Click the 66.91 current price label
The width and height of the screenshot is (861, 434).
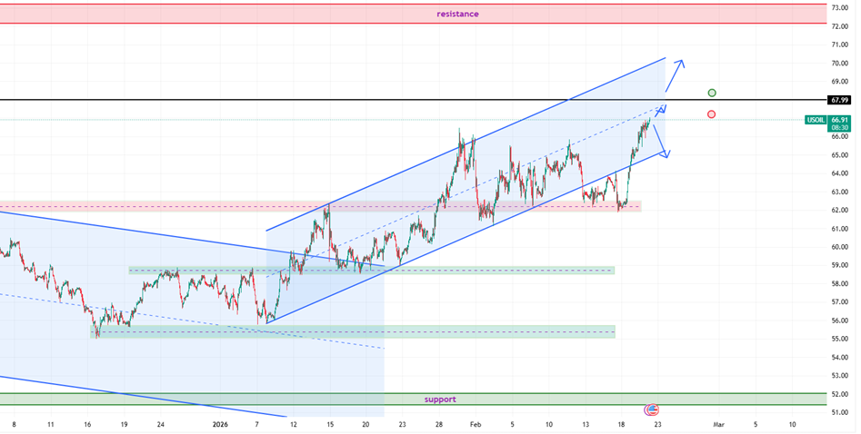point(839,120)
